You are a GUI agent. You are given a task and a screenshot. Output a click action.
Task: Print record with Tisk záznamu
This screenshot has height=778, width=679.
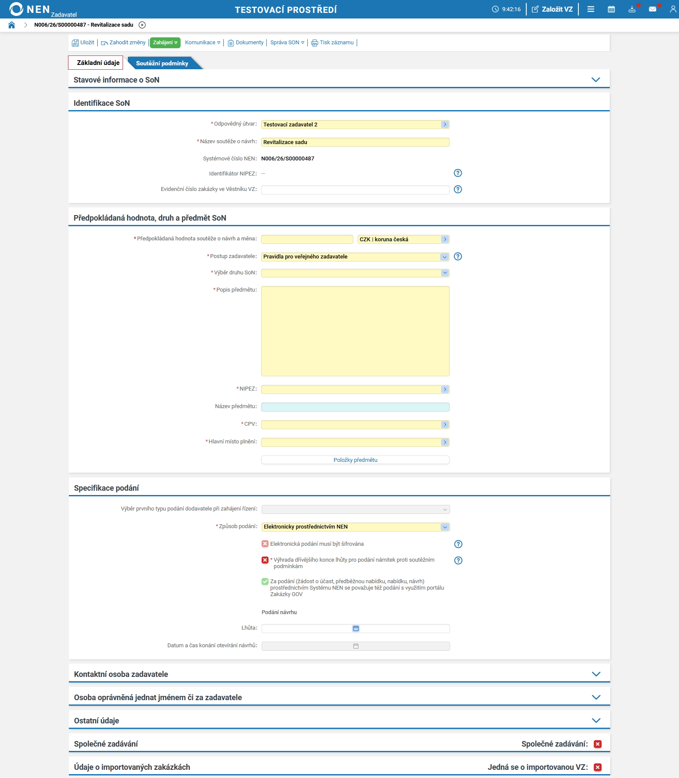coord(333,43)
